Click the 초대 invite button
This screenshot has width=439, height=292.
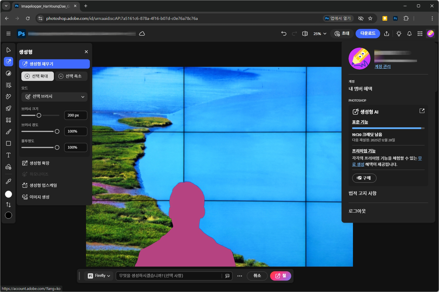tap(342, 34)
